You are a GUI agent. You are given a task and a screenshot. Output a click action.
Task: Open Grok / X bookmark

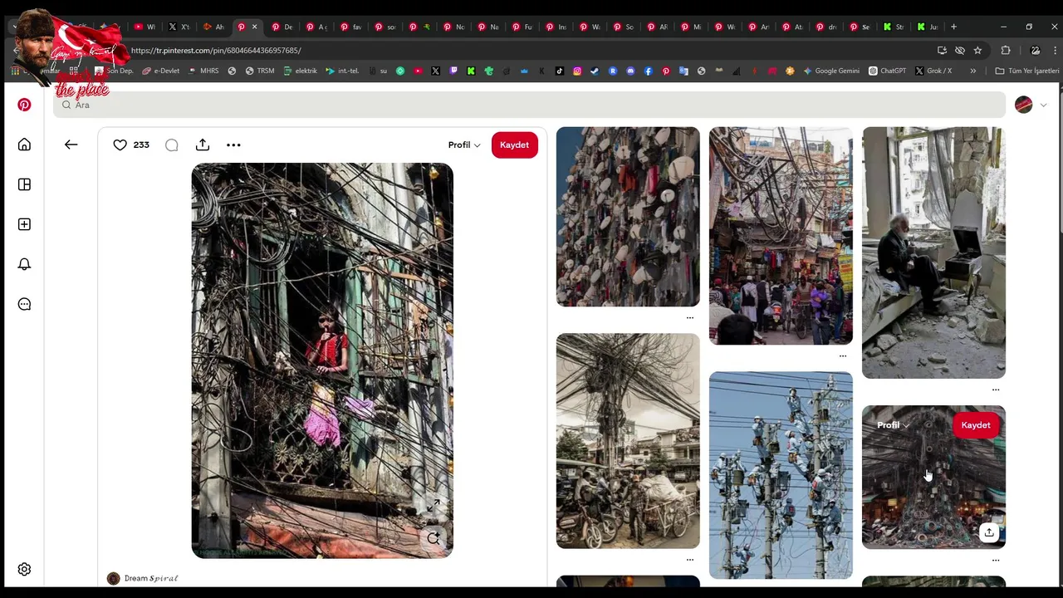(x=933, y=71)
